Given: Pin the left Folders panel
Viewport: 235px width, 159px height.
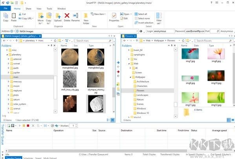Looking at the screenshot, I should [51, 46].
